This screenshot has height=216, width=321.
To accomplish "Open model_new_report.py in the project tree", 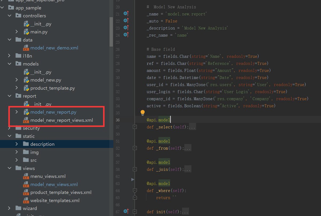I will [x=53, y=112].
